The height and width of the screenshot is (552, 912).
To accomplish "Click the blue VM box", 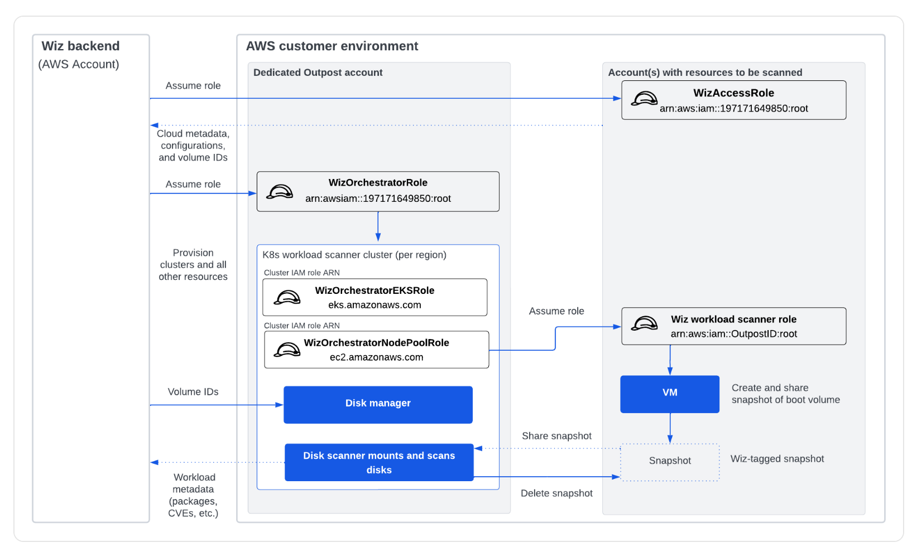I will (x=670, y=394).
